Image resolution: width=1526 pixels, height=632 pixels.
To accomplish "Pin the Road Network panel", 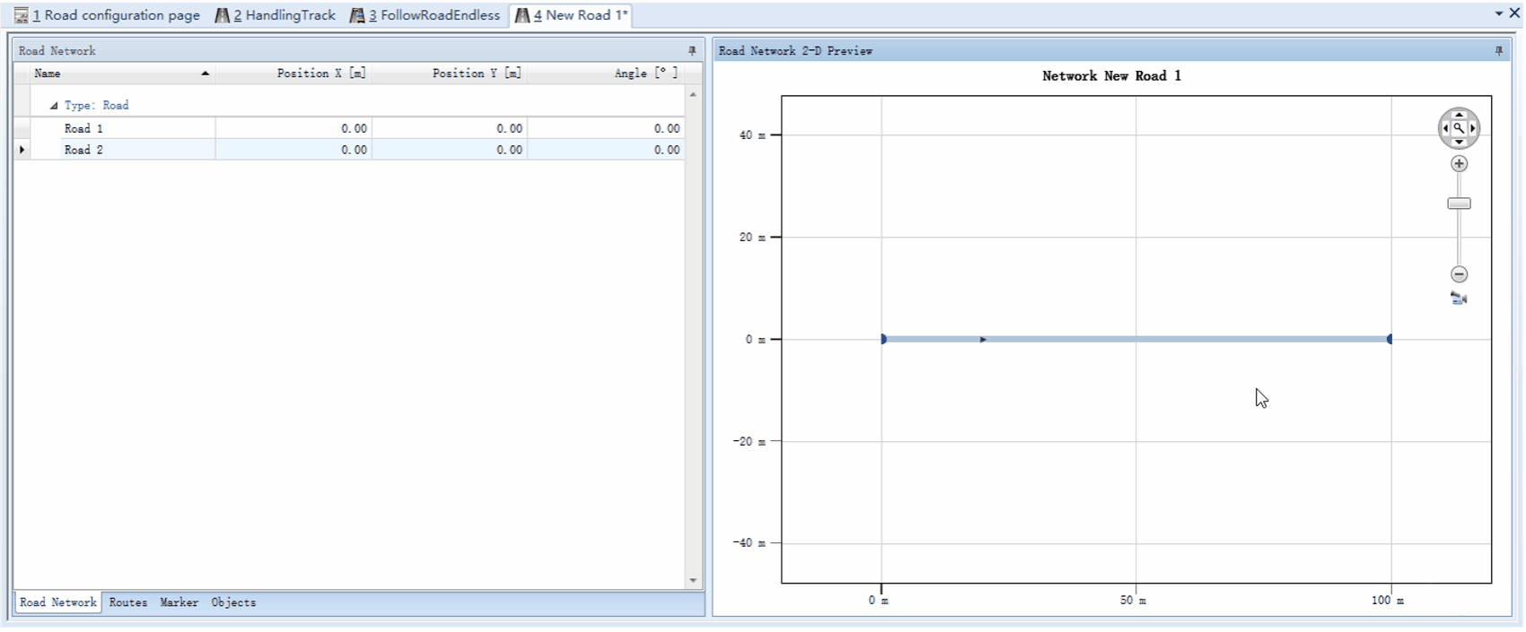I will (692, 51).
